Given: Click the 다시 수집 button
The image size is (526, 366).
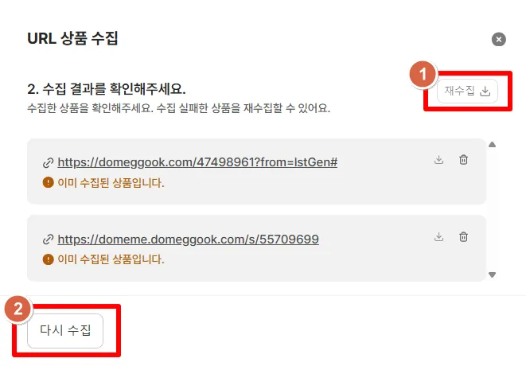Looking at the screenshot, I should pos(65,330).
